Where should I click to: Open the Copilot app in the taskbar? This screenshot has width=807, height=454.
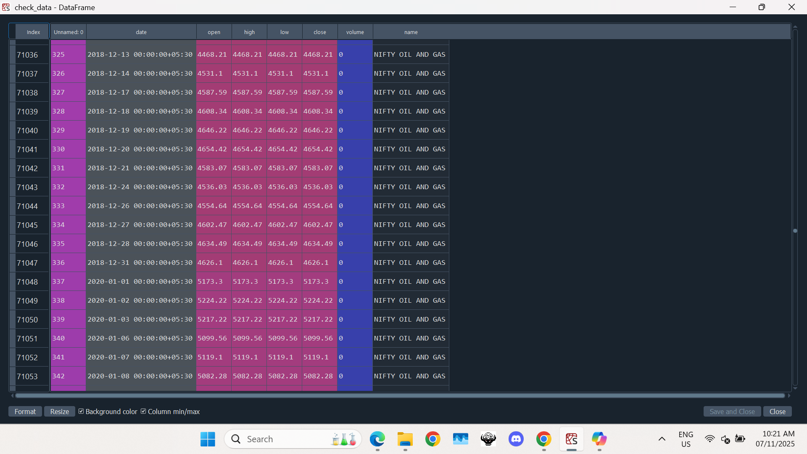tap(599, 439)
